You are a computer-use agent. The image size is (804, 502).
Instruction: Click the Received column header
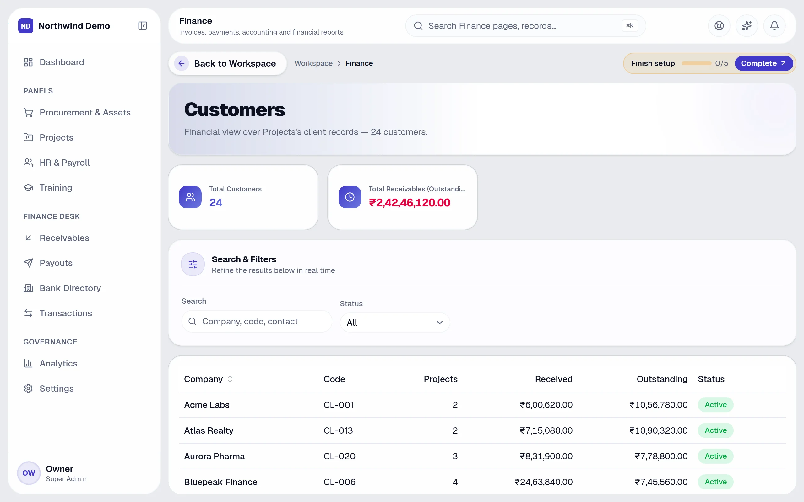553,379
